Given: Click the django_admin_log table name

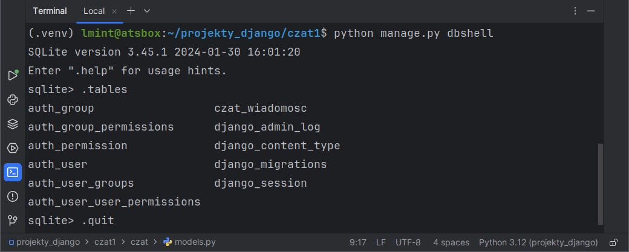Looking at the screenshot, I should point(267,128).
